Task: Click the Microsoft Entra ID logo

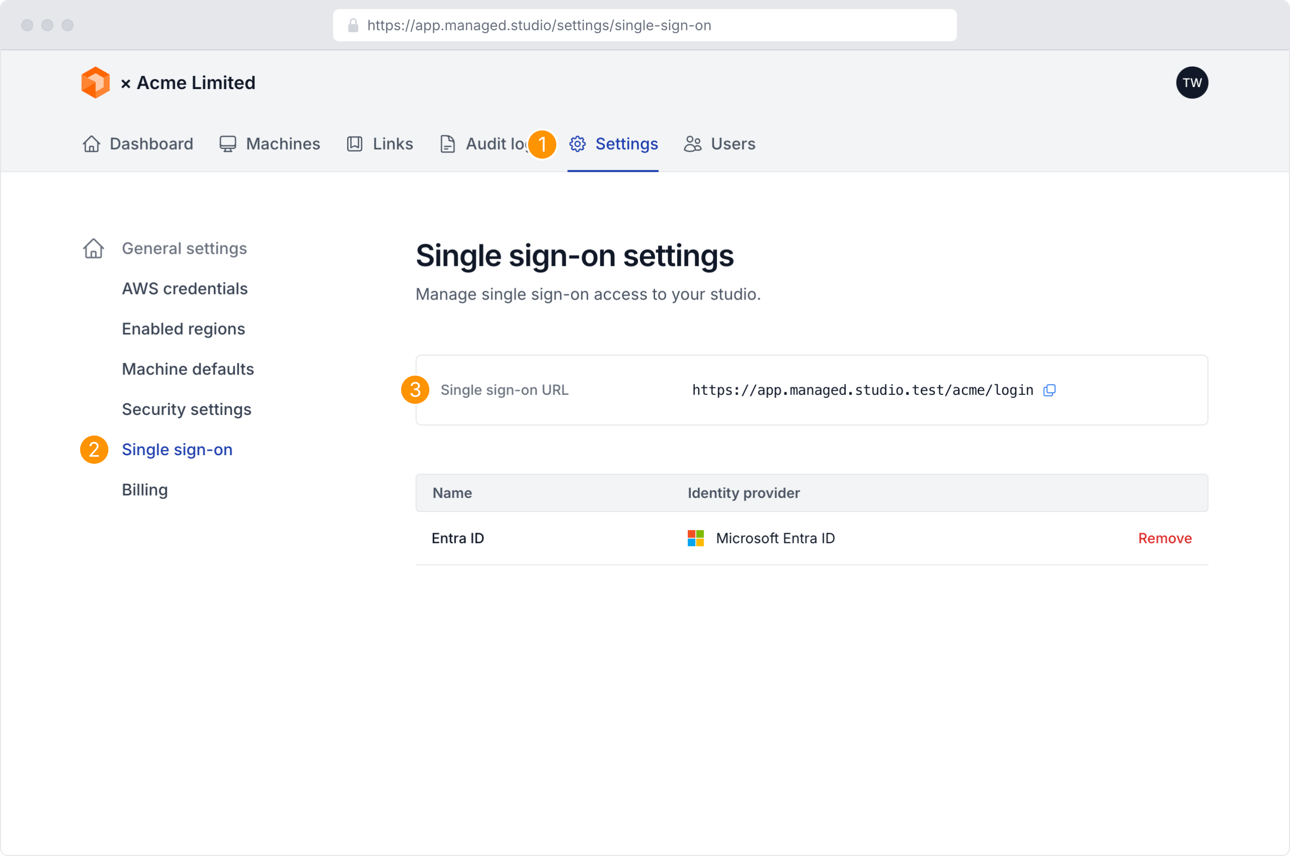Action: click(x=695, y=538)
